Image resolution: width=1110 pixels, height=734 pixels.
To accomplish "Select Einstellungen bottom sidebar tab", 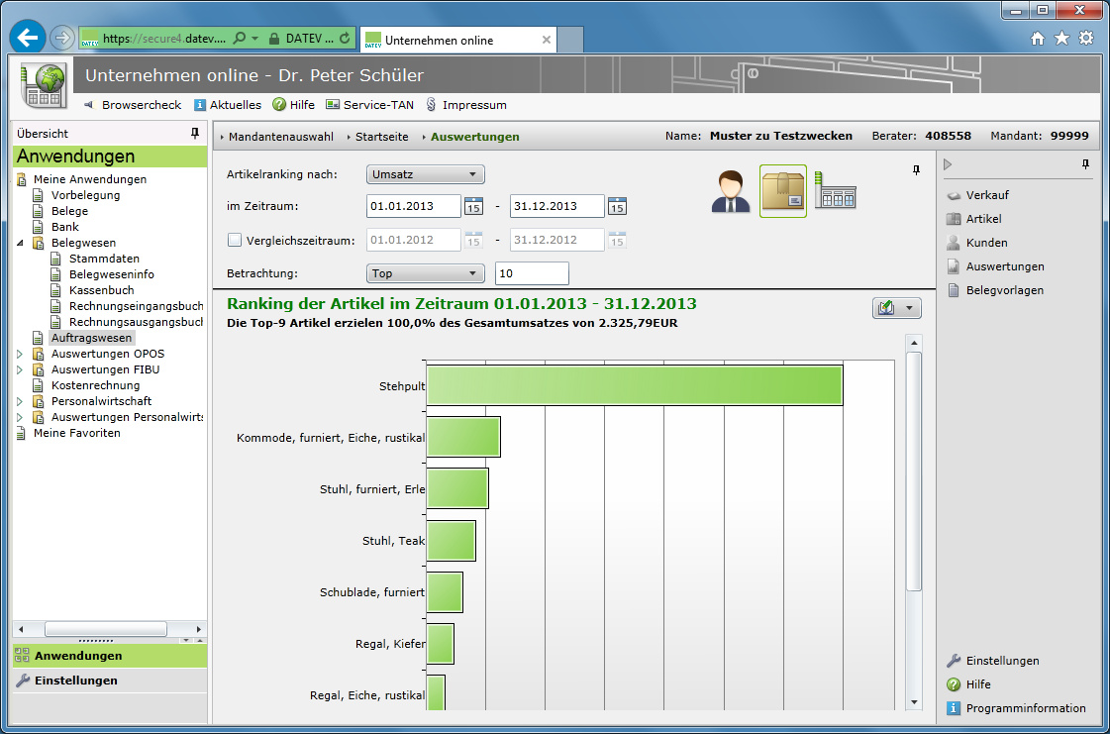I will (x=110, y=681).
